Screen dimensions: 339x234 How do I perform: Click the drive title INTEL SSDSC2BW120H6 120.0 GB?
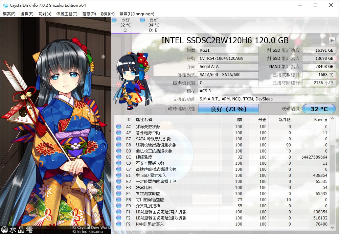tap(225, 40)
